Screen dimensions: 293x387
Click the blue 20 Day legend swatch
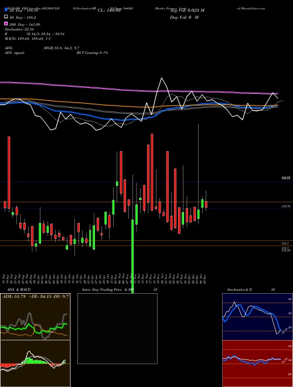pyautogui.click(x=6, y=9)
